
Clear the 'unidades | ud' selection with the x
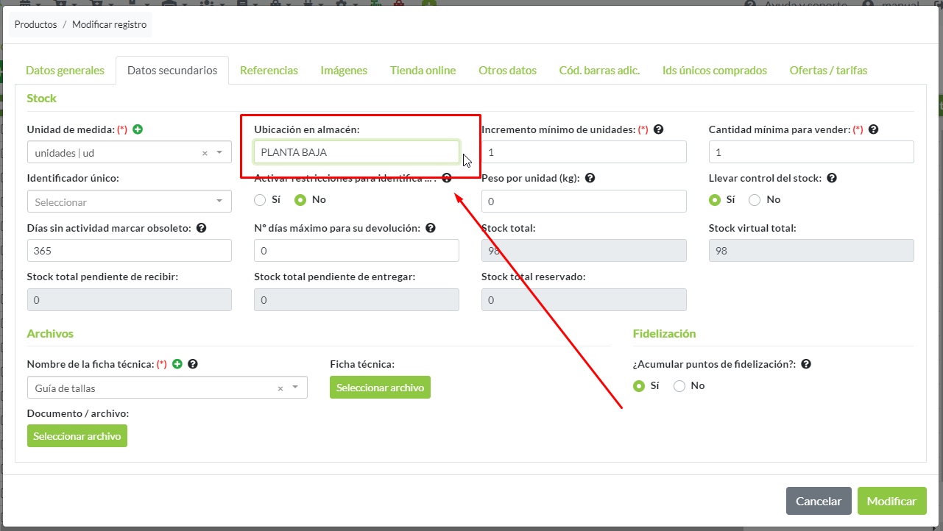click(x=205, y=153)
